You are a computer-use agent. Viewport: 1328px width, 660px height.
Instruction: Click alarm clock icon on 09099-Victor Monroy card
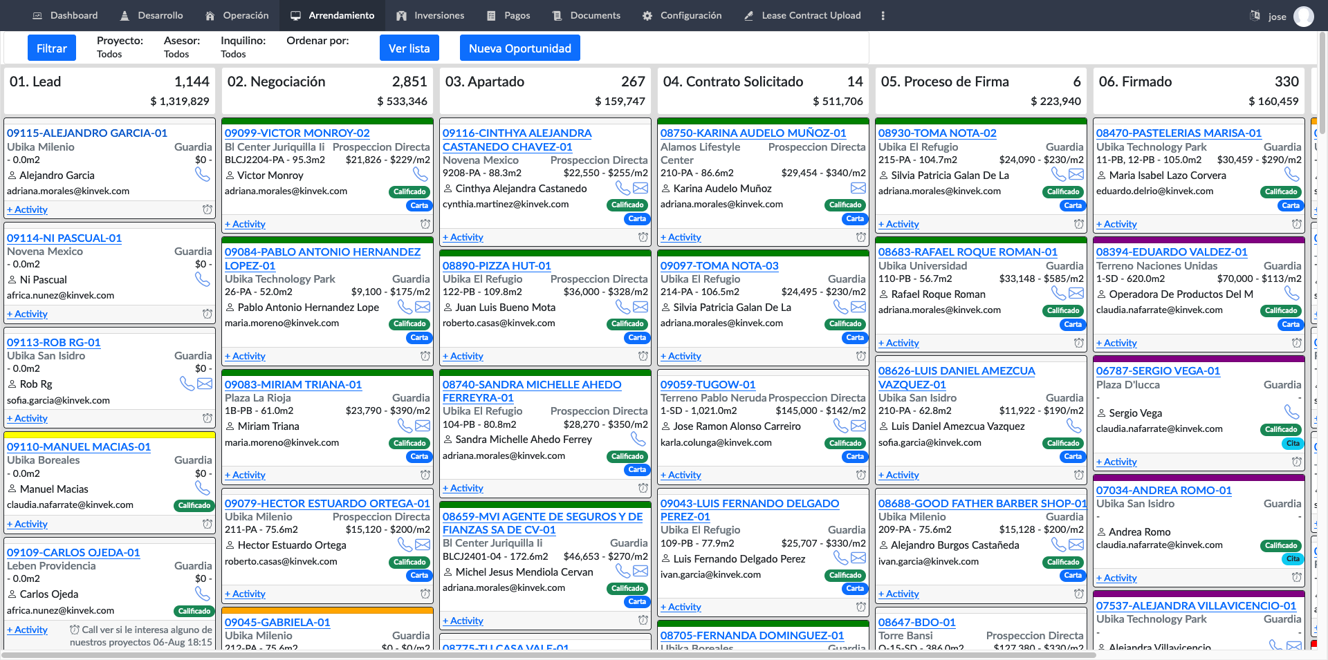[x=425, y=224]
